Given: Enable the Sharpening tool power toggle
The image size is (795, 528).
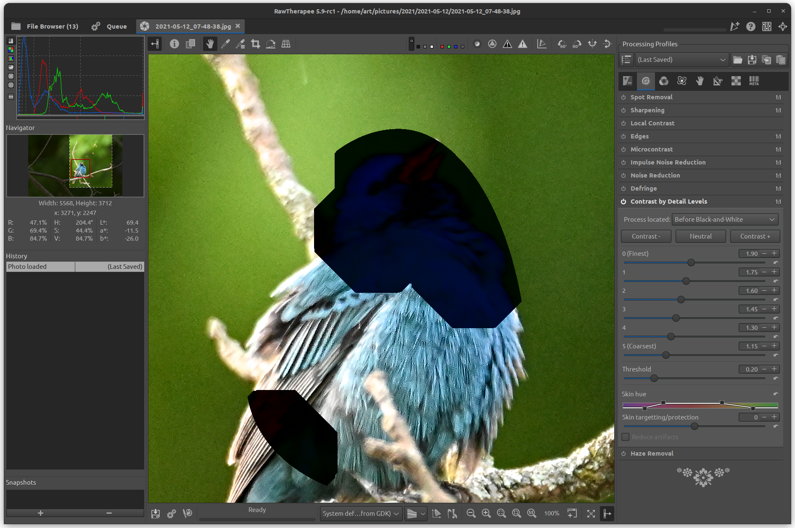Looking at the screenshot, I should 623,110.
